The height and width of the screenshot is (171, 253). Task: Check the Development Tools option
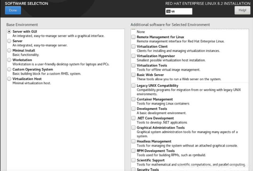click(133, 109)
